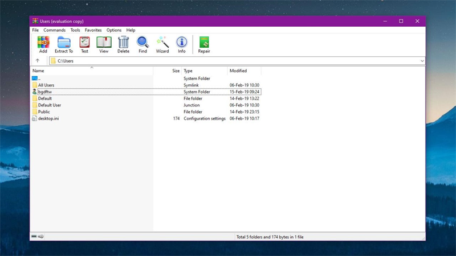Open the Help menu
This screenshot has width=456, height=256.
point(131,30)
